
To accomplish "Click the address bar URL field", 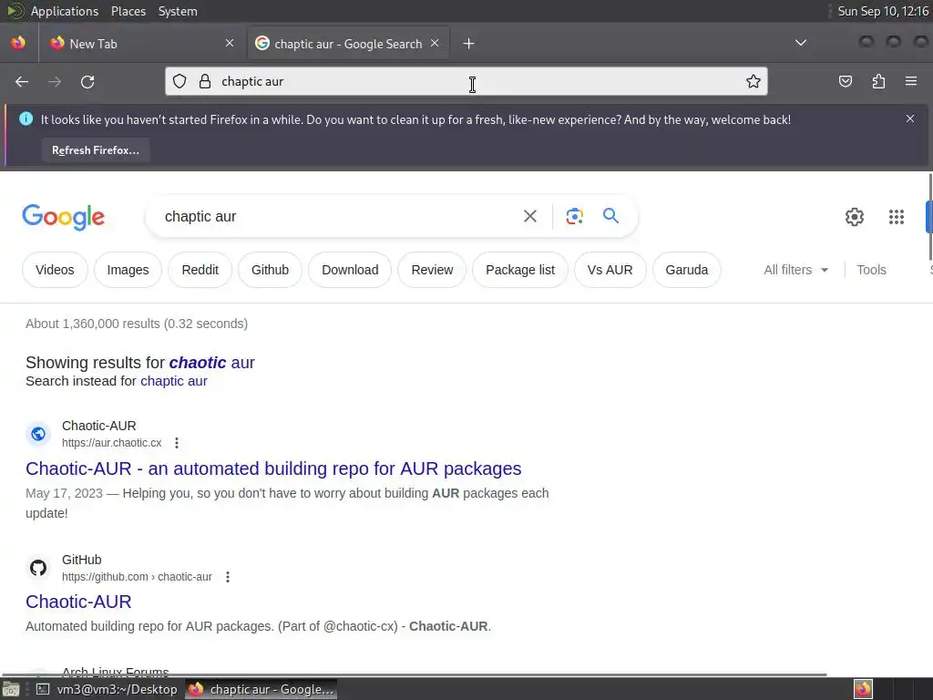I will 466,81.
